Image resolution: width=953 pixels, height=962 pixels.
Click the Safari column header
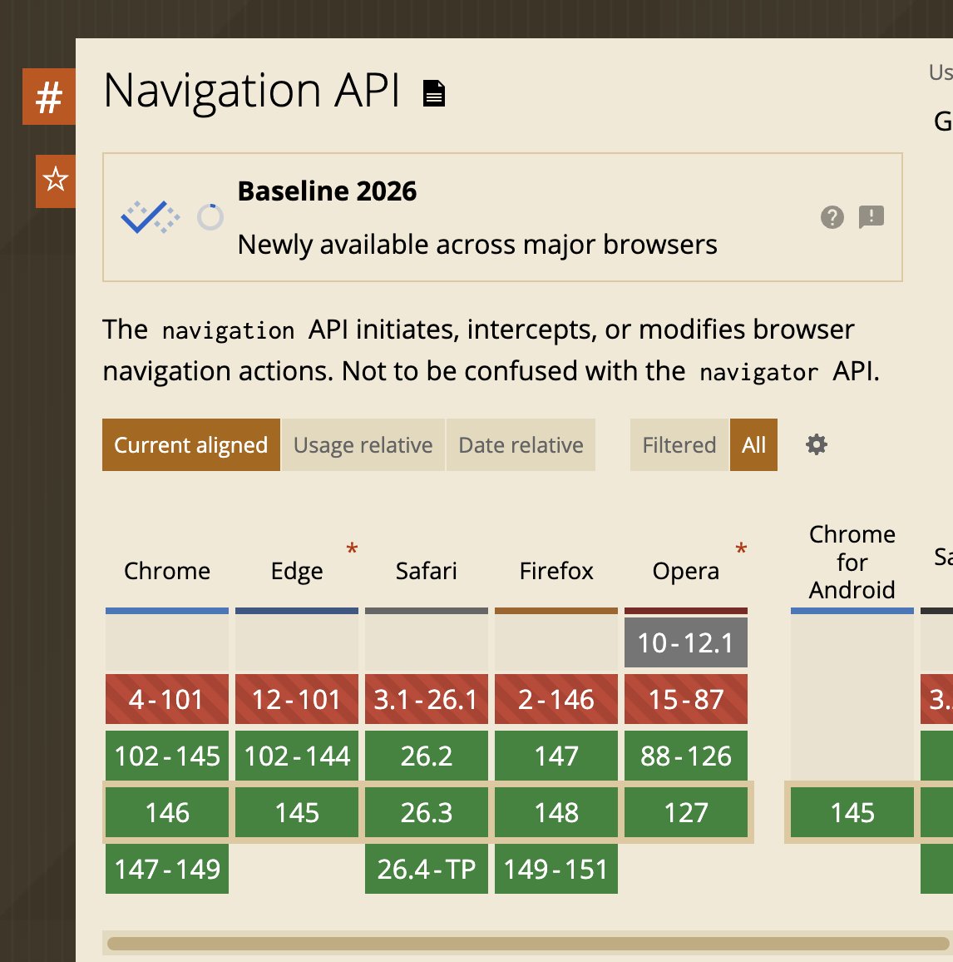tap(427, 571)
